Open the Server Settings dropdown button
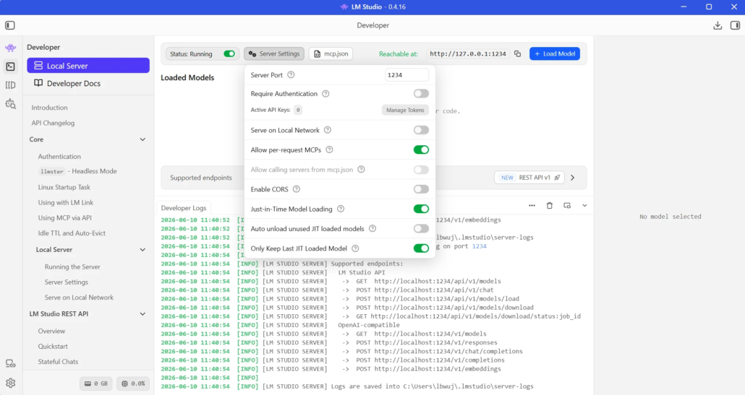745x395 pixels. click(x=274, y=54)
